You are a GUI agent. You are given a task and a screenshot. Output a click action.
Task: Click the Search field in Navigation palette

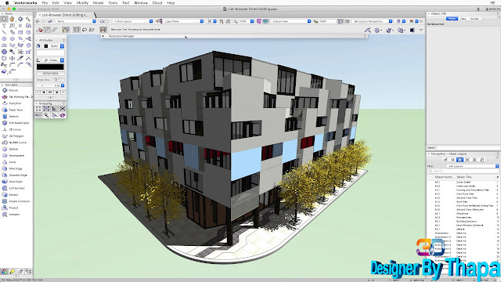point(463,172)
